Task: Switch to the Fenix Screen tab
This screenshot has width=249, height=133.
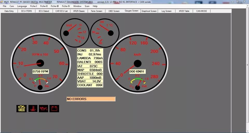Action: click(96, 11)
